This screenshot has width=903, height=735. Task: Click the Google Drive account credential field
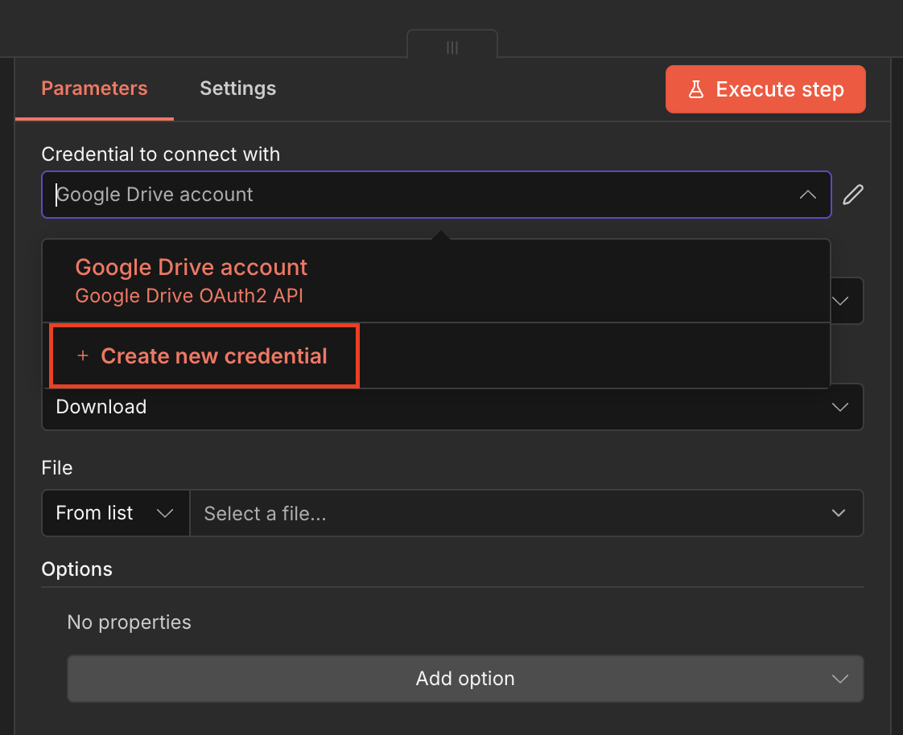436,195
